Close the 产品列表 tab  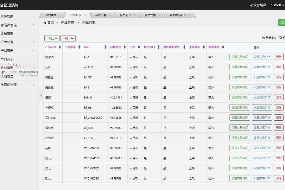click(x=85, y=15)
